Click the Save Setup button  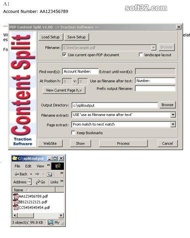(x=76, y=37)
